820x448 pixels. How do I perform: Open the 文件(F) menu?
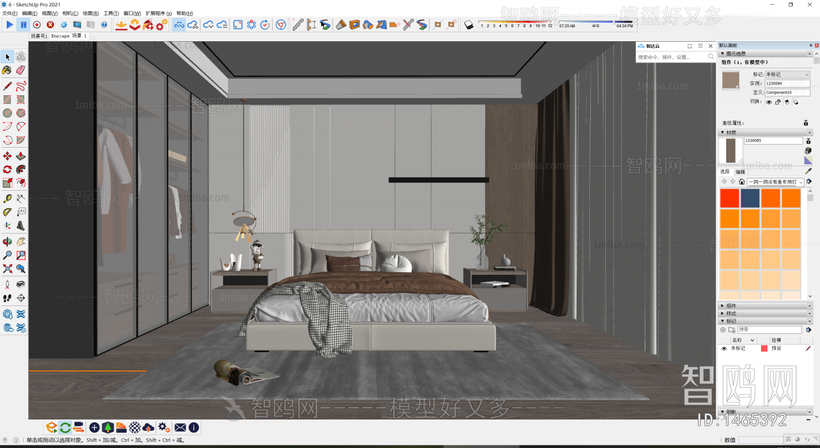[10, 13]
